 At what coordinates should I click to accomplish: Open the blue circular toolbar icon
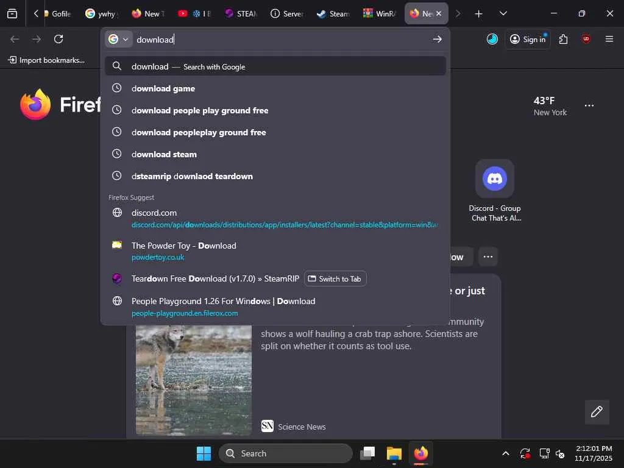point(492,39)
